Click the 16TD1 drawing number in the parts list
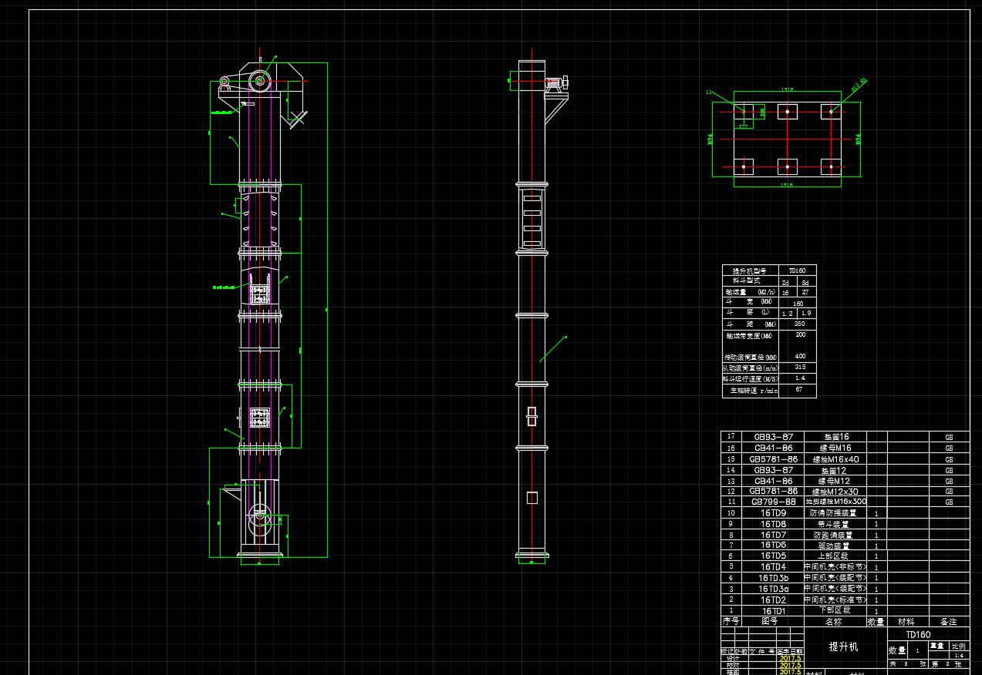Image resolution: width=982 pixels, height=675 pixels. (x=773, y=610)
